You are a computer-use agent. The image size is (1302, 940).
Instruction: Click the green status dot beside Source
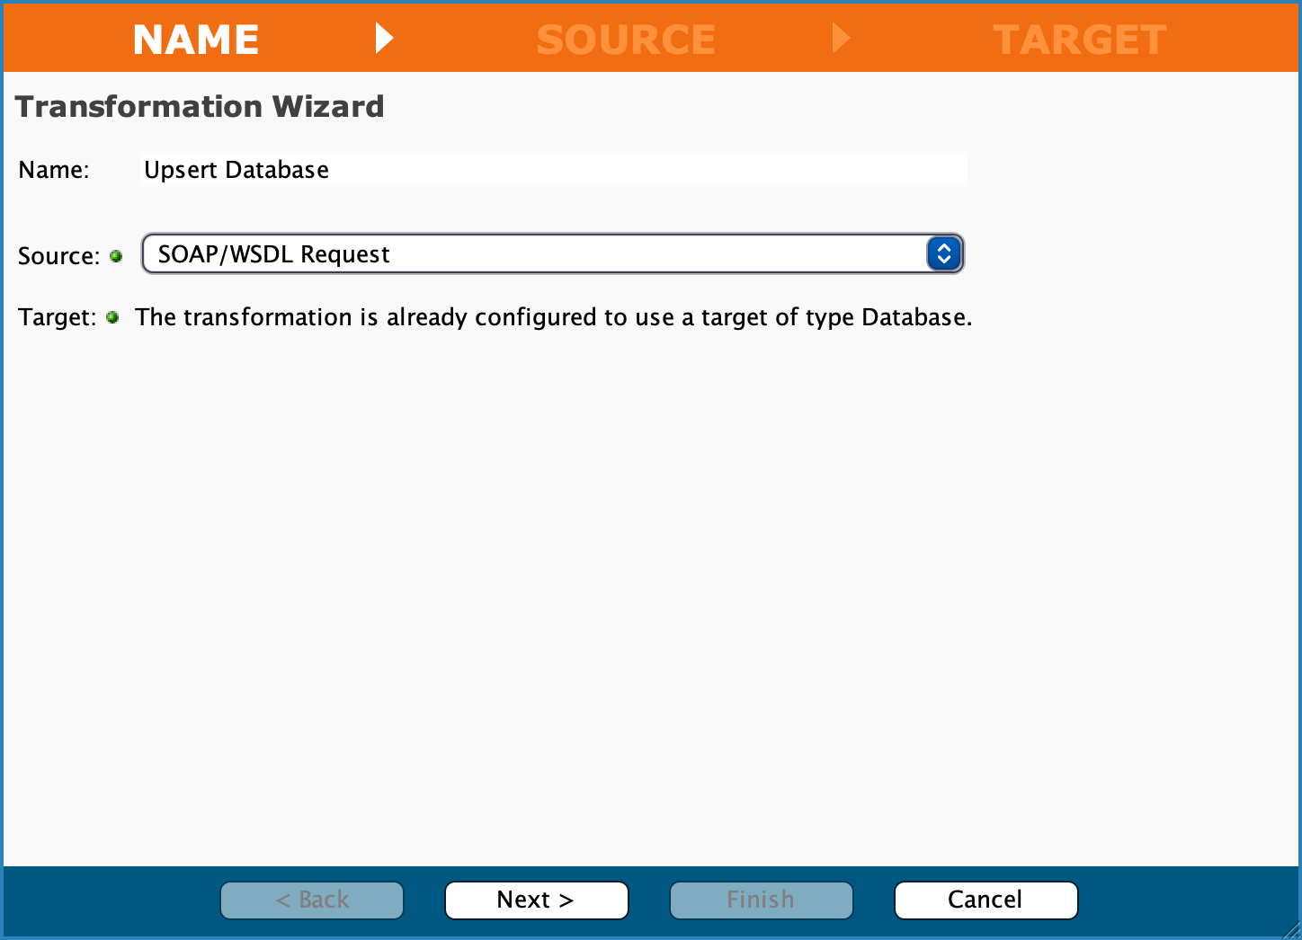116,256
